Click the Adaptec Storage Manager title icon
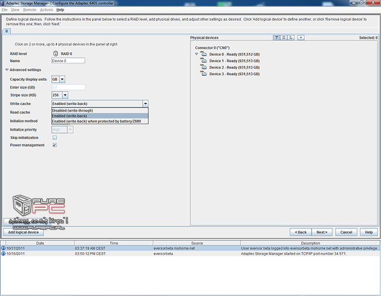 [x=2, y=3]
